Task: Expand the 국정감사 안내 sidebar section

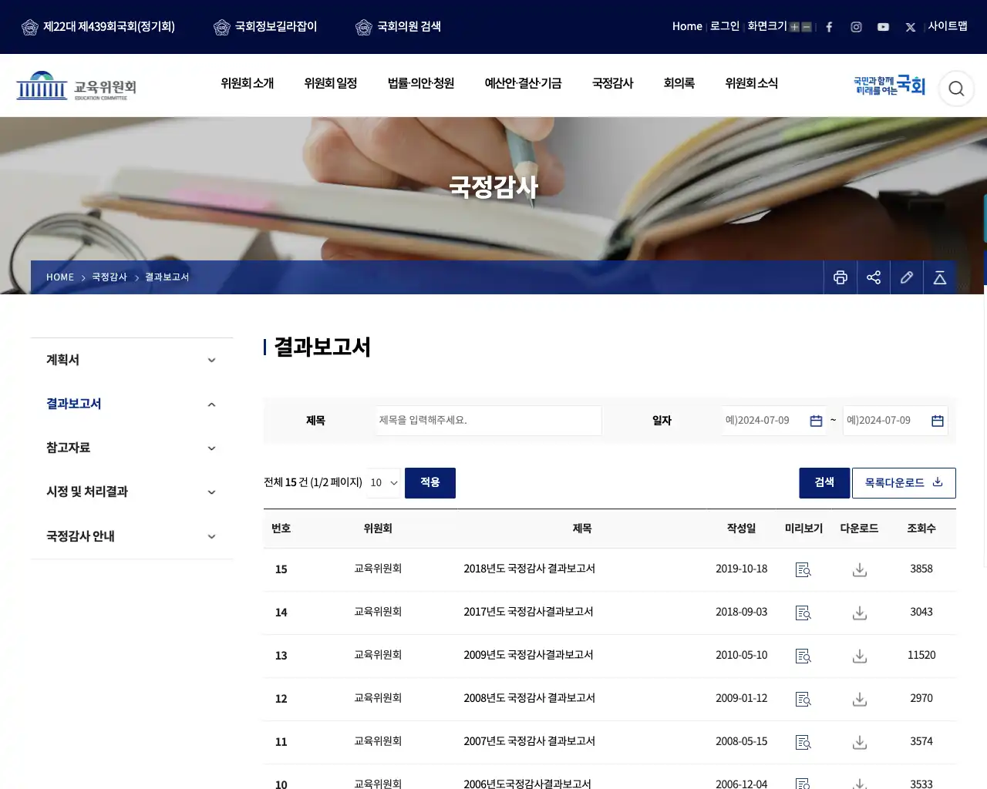Action: [132, 536]
